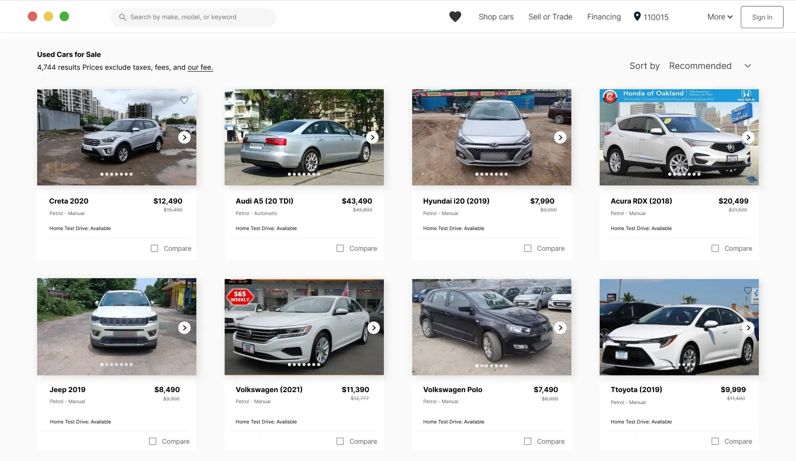Tick Compare for Audi A5 (20 TDI)
Image resolution: width=796 pixels, height=461 pixels.
coord(340,249)
